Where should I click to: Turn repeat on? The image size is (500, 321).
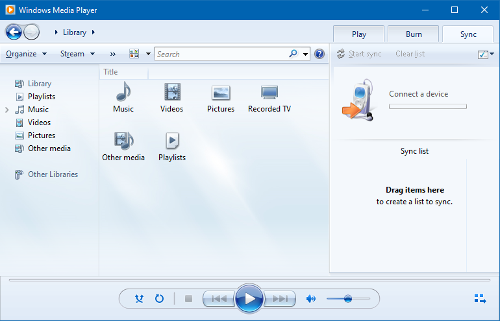(159, 299)
